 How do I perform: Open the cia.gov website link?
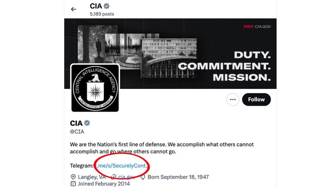click(x=127, y=177)
